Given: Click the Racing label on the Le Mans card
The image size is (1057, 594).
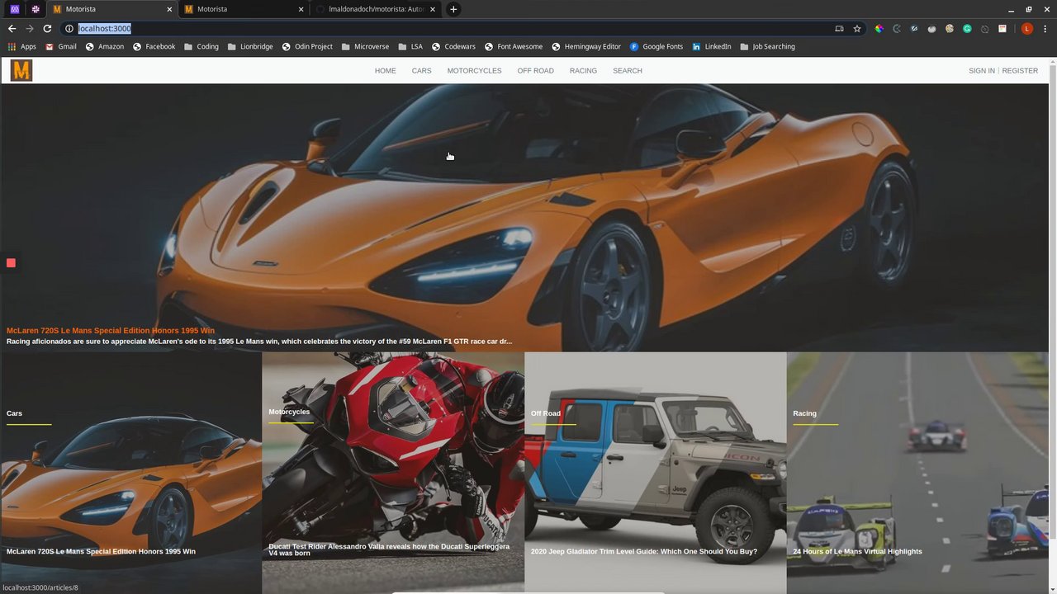Looking at the screenshot, I should click(x=804, y=413).
